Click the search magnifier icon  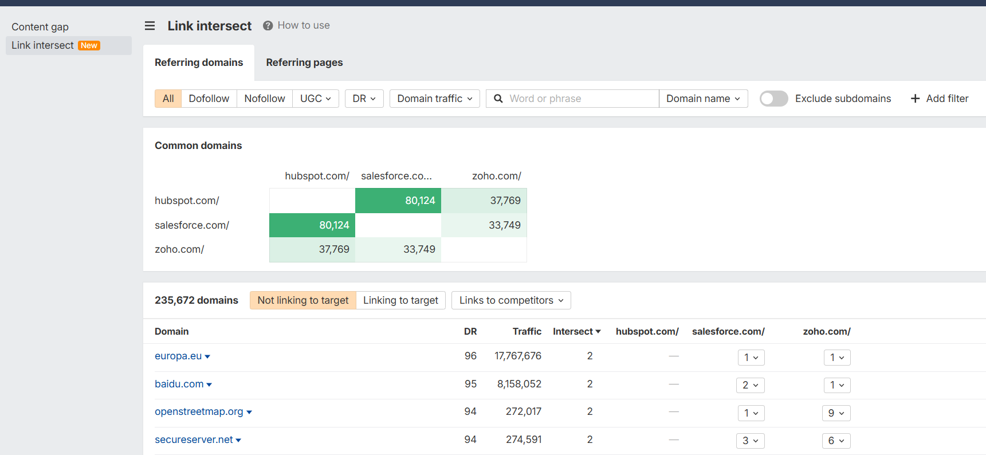pos(498,99)
